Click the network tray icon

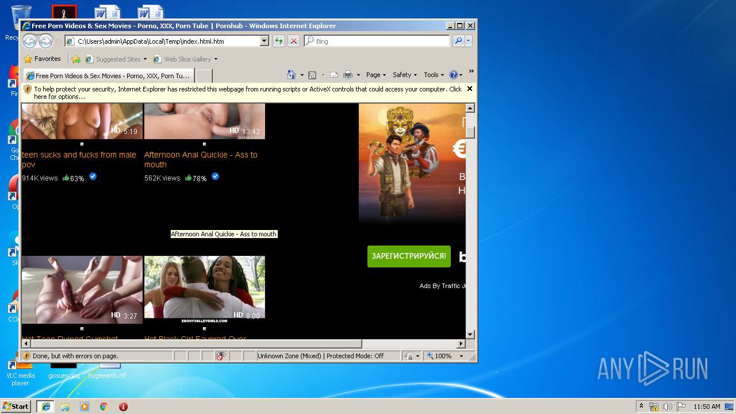[654, 407]
